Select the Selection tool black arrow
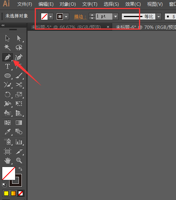 click(8, 38)
